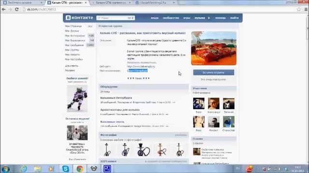Click the browser back arrow
Image resolution: width=309 pixels, height=173 pixels.
click(3, 9)
